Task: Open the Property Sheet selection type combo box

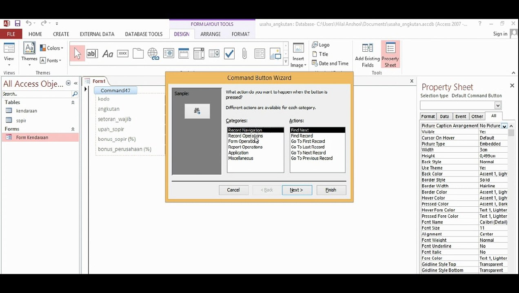Action: (461, 105)
